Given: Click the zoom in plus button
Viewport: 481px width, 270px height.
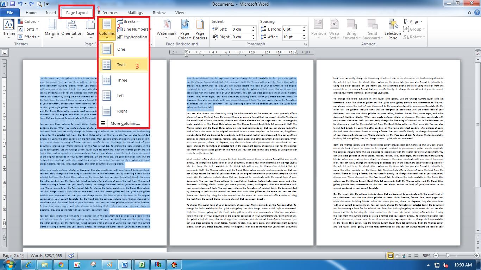Looking at the screenshot, I should click(x=477, y=256).
